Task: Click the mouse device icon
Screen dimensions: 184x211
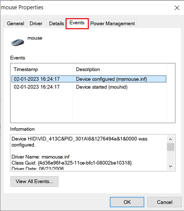Action: 17,42
